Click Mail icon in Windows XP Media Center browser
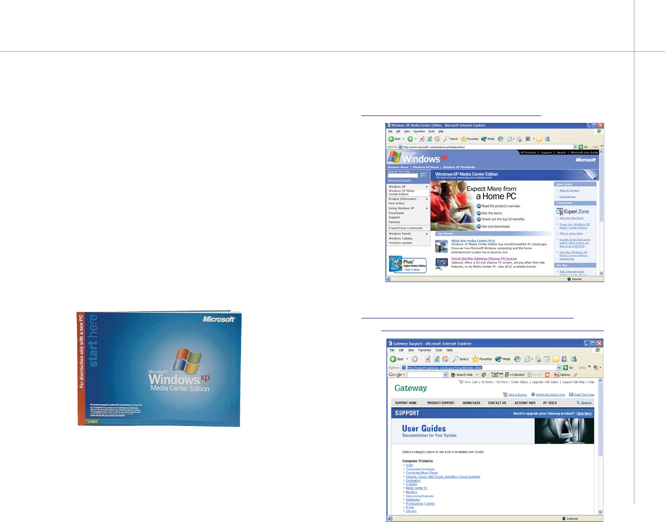The height and width of the screenshot is (522, 665). tap(510, 139)
